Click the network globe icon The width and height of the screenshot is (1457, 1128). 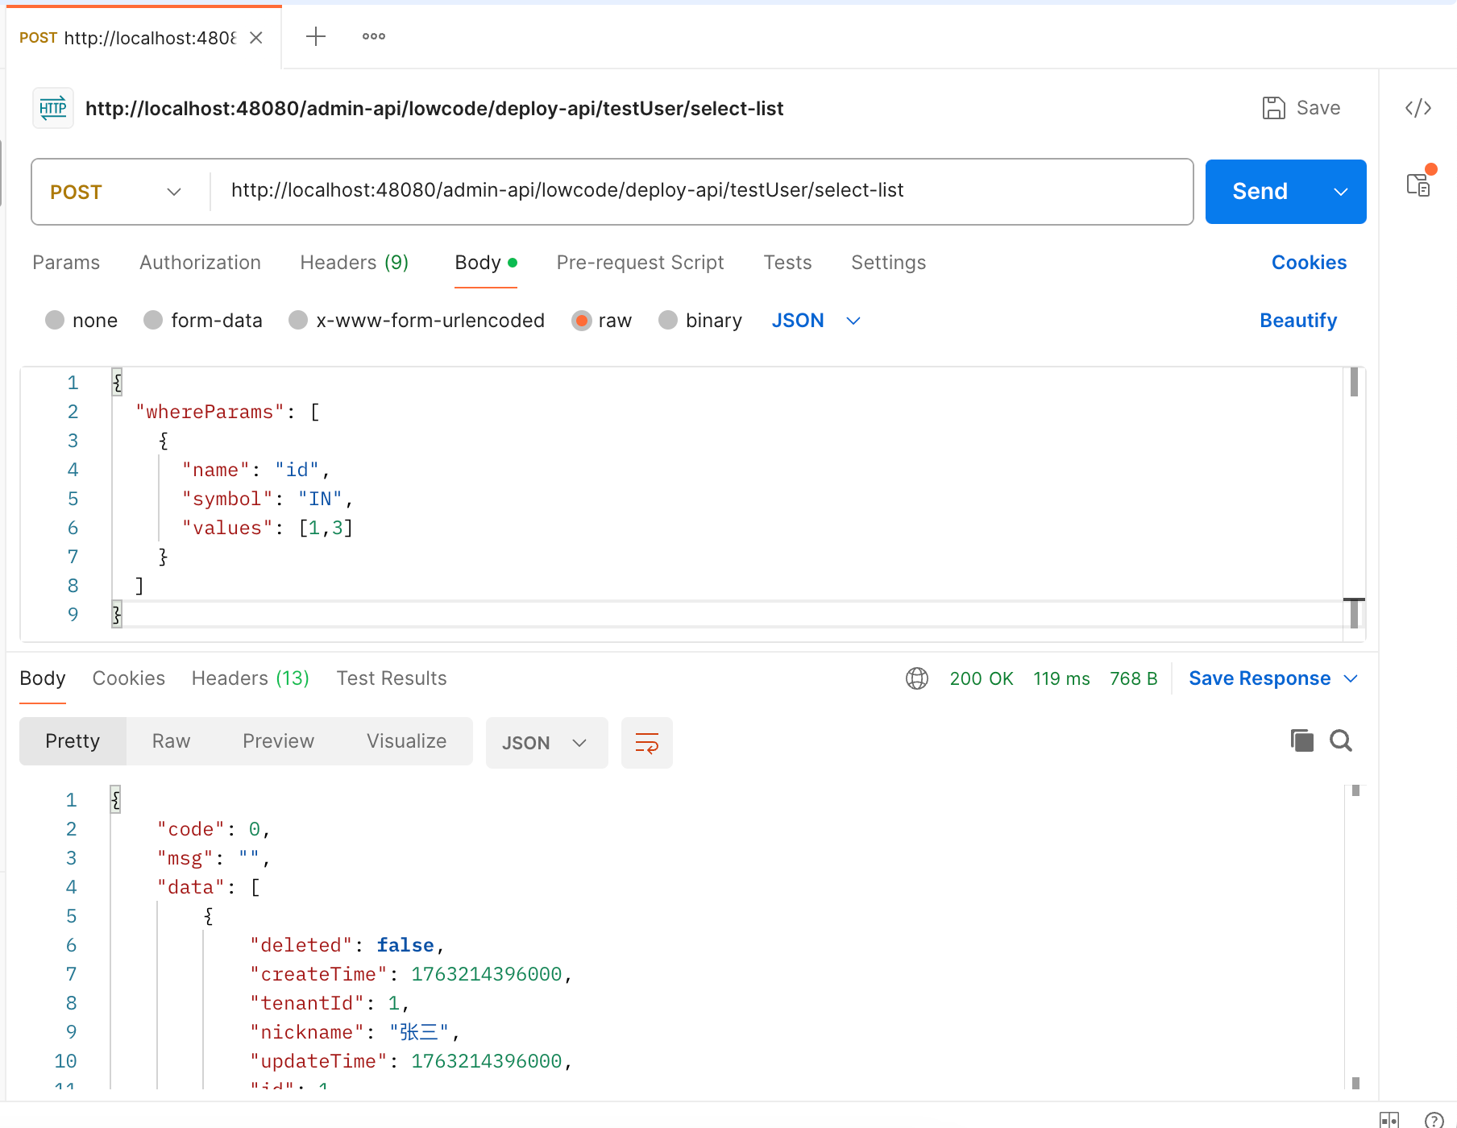916,678
